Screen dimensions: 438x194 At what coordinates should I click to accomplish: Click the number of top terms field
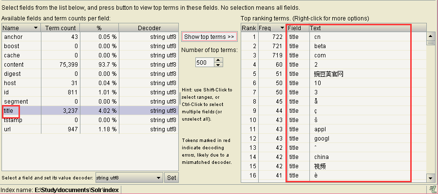tap(205, 62)
